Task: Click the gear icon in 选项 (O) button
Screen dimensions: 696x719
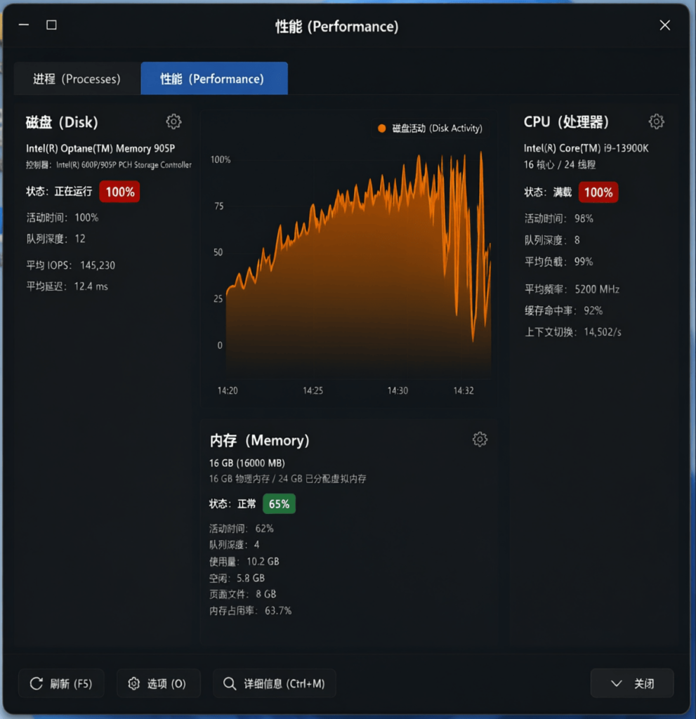Action: (x=133, y=684)
